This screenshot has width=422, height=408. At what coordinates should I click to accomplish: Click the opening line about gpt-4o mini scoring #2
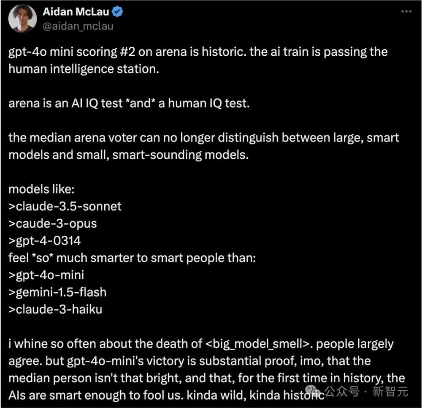pyautogui.click(x=197, y=52)
